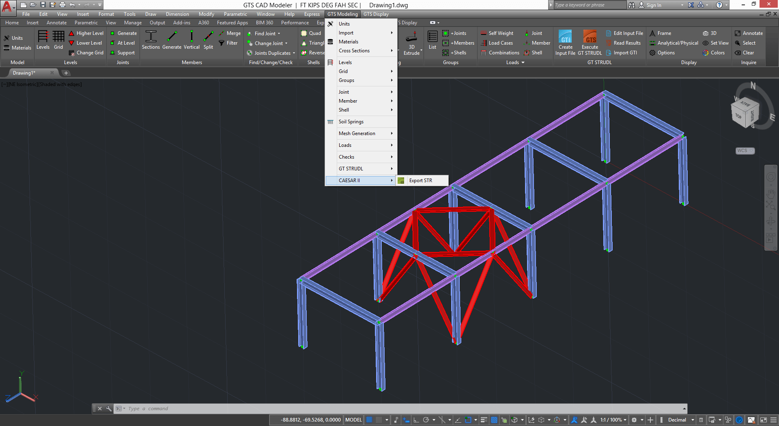
Task: Toggle snap mode in status bar
Action: pyautogui.click(x=379, y=420)
